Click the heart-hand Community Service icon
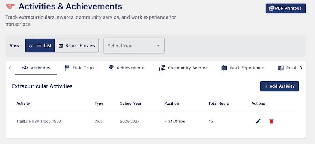315x144 pixels. [x=162, y=68]
